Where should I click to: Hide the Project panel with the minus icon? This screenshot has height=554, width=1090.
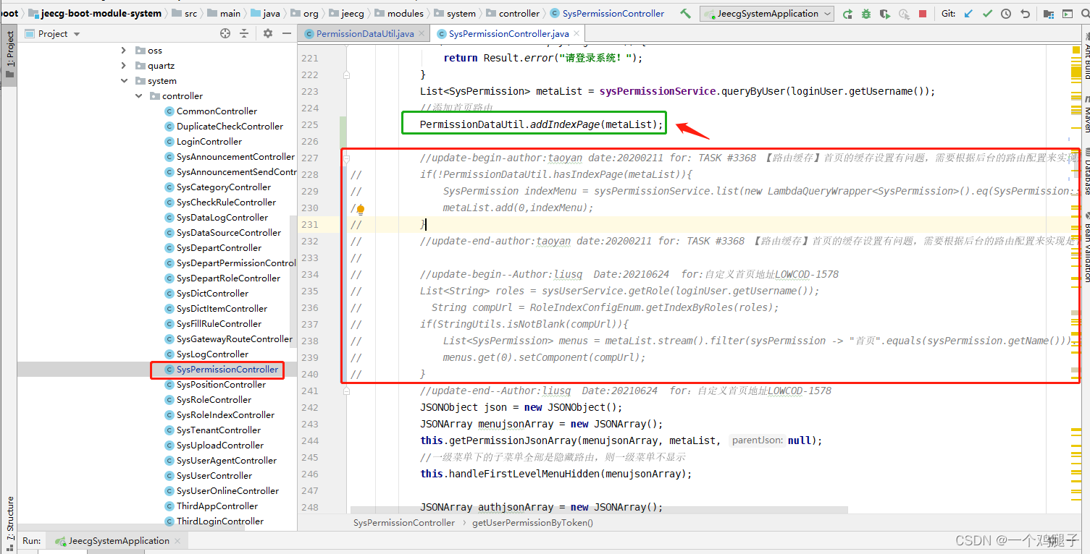(286, 33)
